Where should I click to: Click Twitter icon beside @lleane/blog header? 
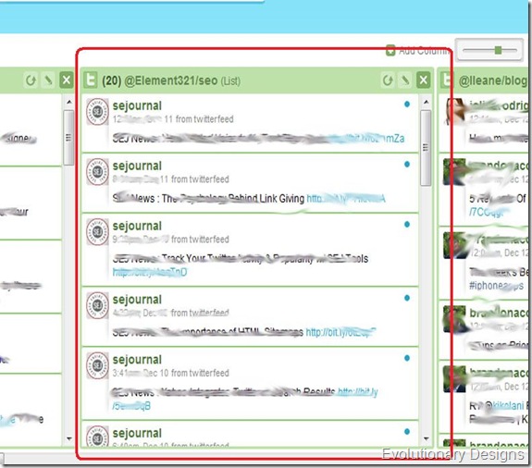[x=447, y=80]
